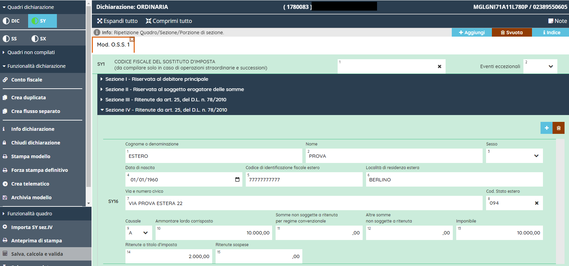569x266 pixels.
Task: Expand Sezione I - Riservata al debitore principale
Action: pos(156,79)
